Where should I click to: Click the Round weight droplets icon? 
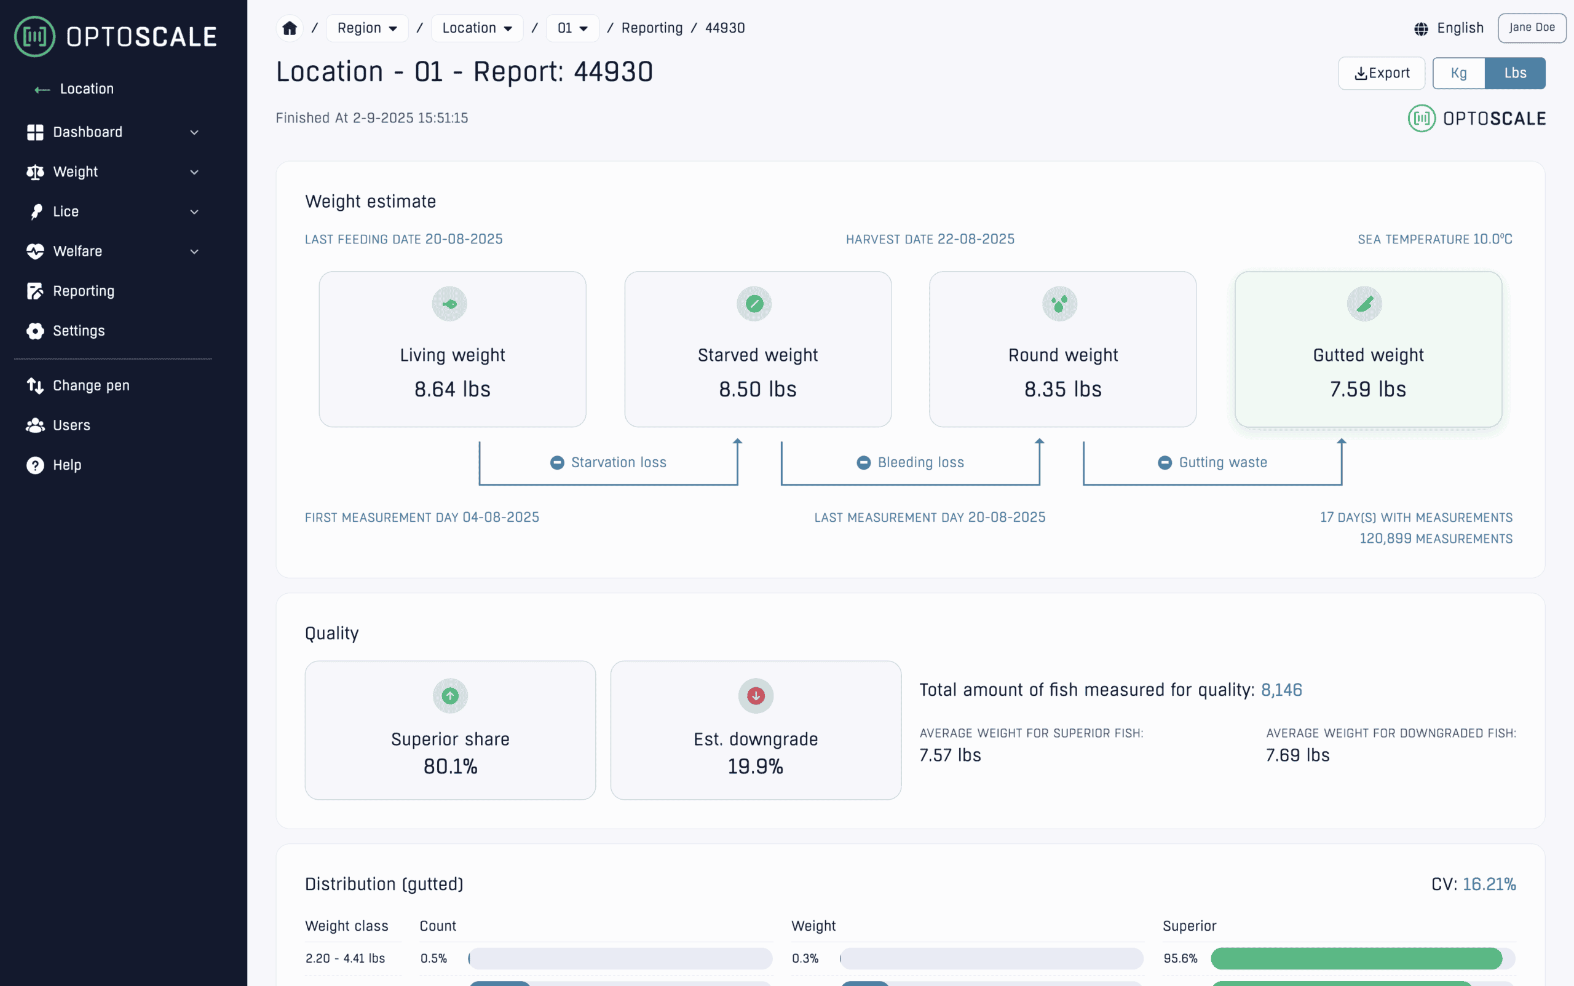click(x=1059, y=304)
